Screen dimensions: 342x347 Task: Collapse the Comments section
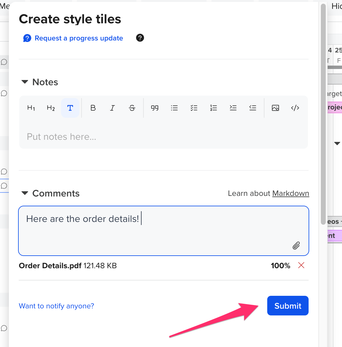[25, 193]
